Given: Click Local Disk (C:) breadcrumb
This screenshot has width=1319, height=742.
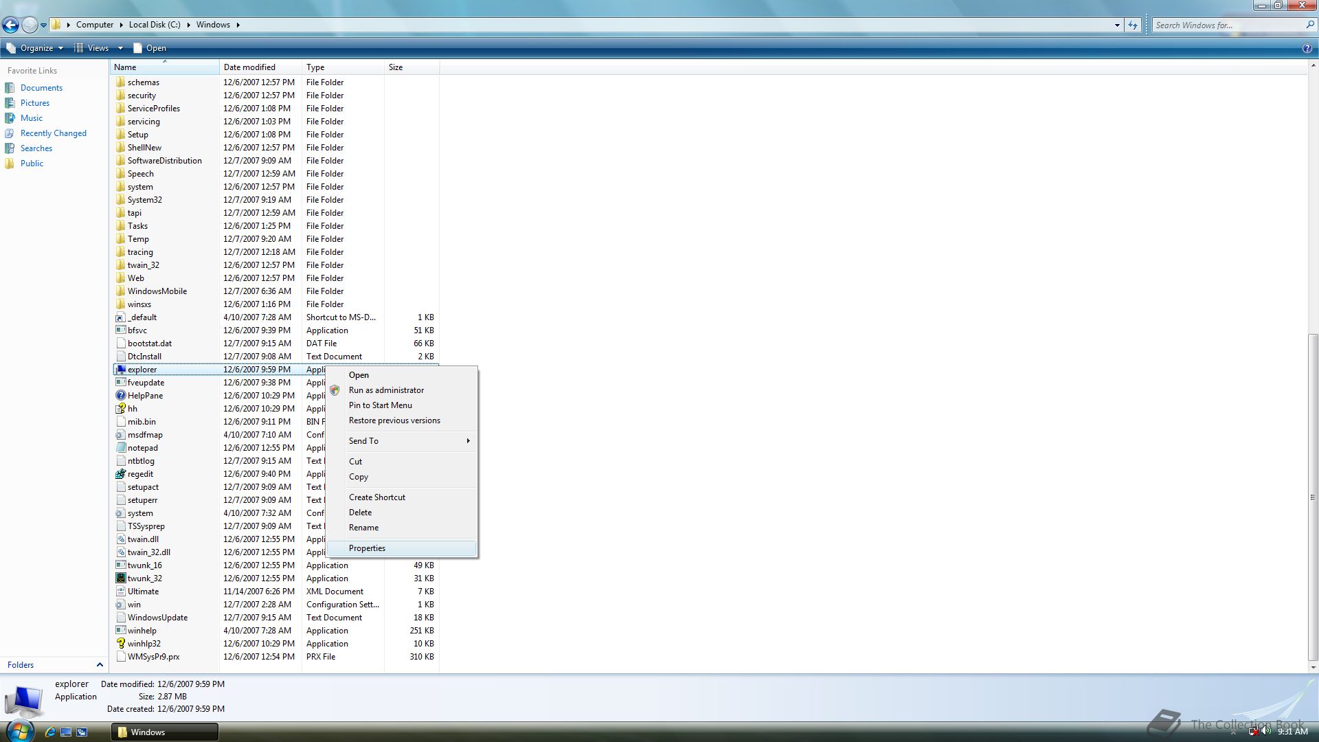Looking at the screenshot, I should click(155, 25).
